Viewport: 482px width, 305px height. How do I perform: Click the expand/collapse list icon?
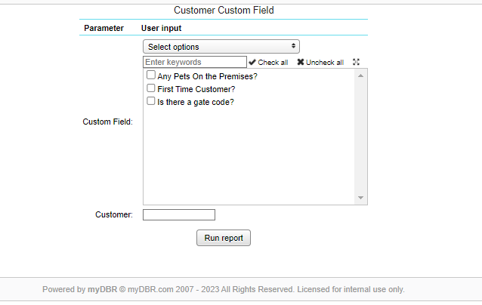click(356, 62)
